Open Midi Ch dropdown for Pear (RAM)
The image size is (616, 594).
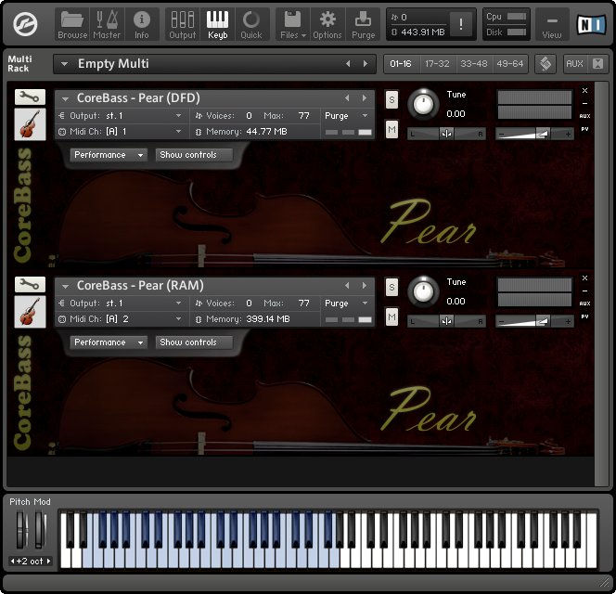pos(178,319)
